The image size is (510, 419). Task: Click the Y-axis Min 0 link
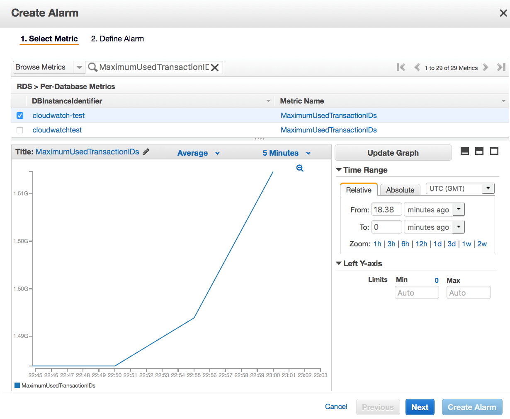pos(437,280)
